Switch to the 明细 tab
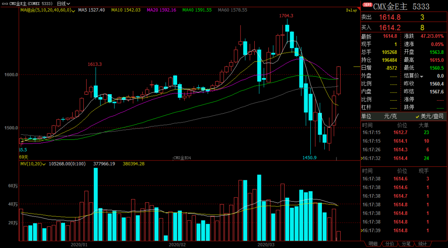 (373, 244)
